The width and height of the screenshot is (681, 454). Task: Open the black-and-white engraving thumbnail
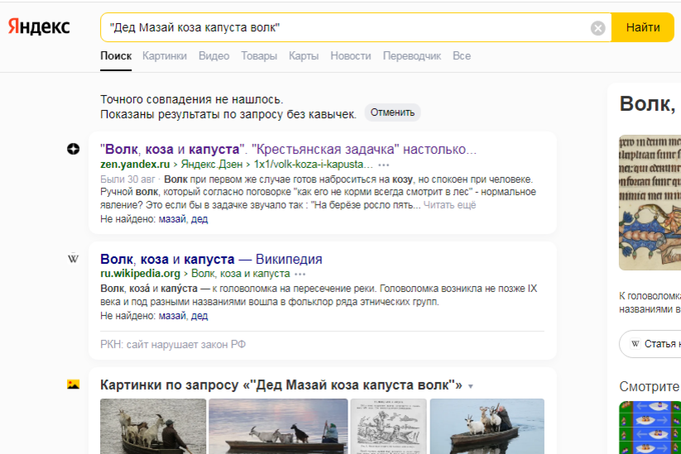(x=389, y=426)
